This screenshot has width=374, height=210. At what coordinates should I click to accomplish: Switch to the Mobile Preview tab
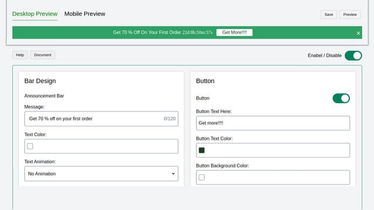pos(85,14)
